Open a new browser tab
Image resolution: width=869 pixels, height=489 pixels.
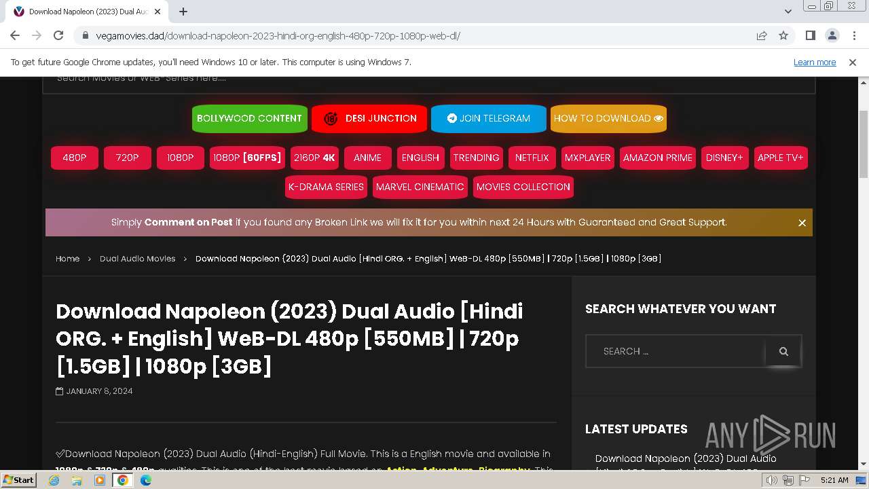pos(183,12)
